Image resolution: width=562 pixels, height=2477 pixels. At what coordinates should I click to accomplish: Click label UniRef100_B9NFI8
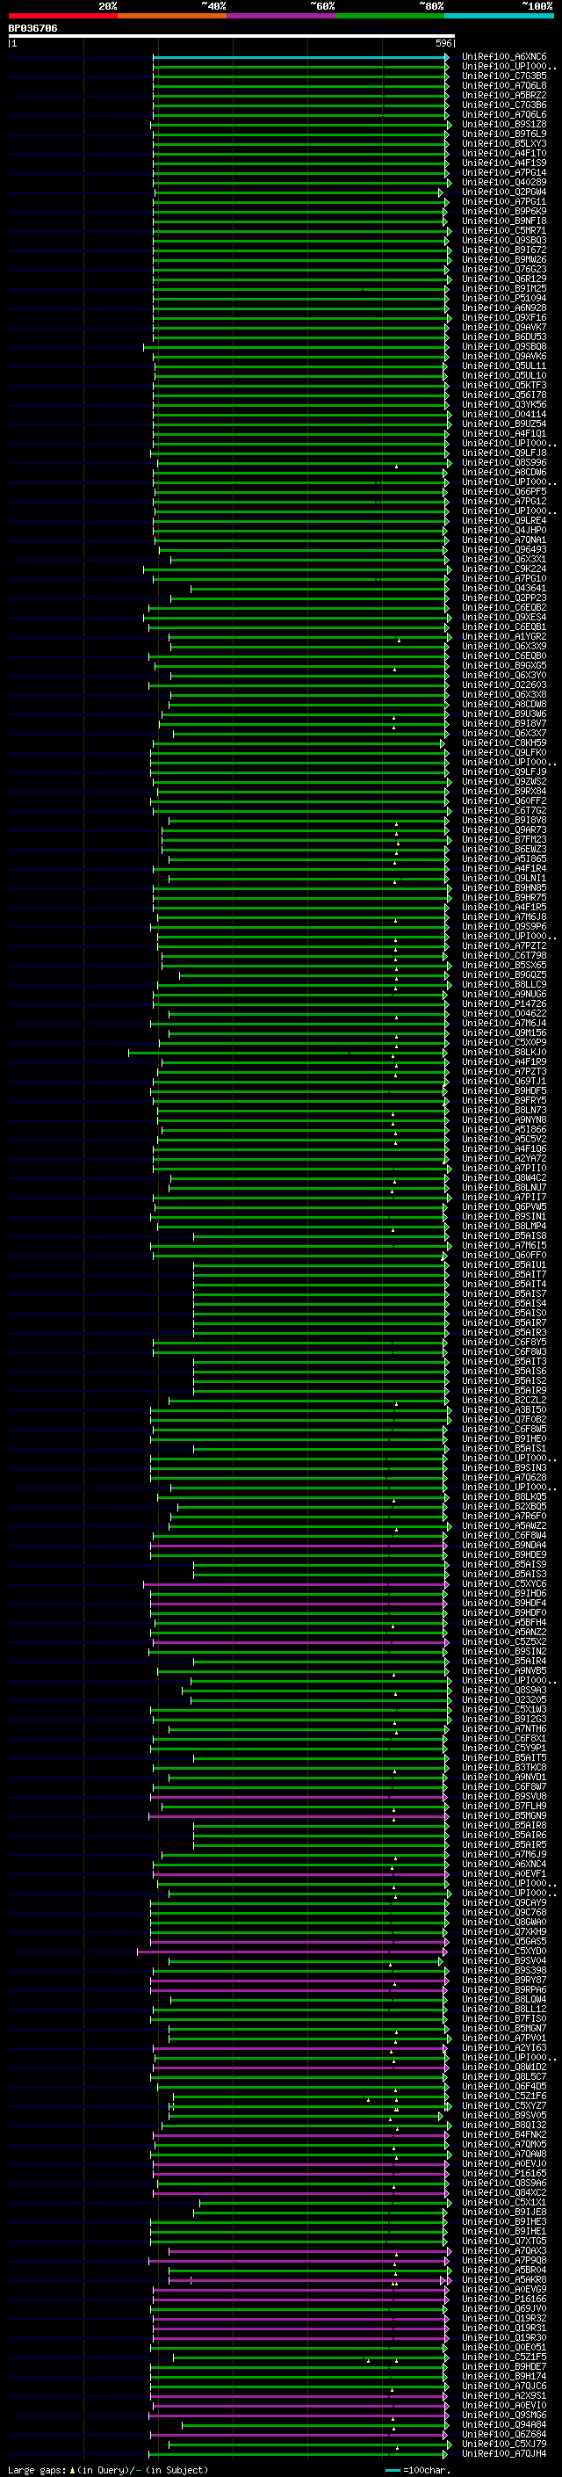pyautogui.click(x=504, y=221)
